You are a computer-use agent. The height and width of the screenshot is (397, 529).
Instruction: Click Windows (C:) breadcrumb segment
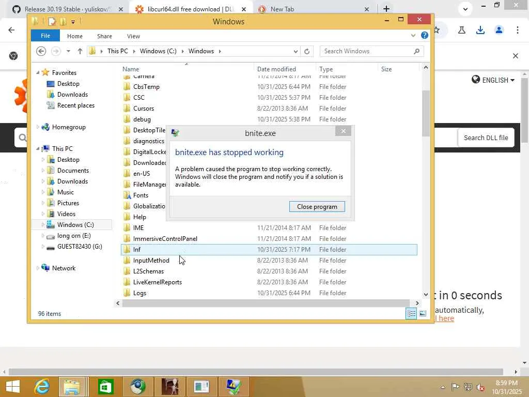[x=158, y=51]
